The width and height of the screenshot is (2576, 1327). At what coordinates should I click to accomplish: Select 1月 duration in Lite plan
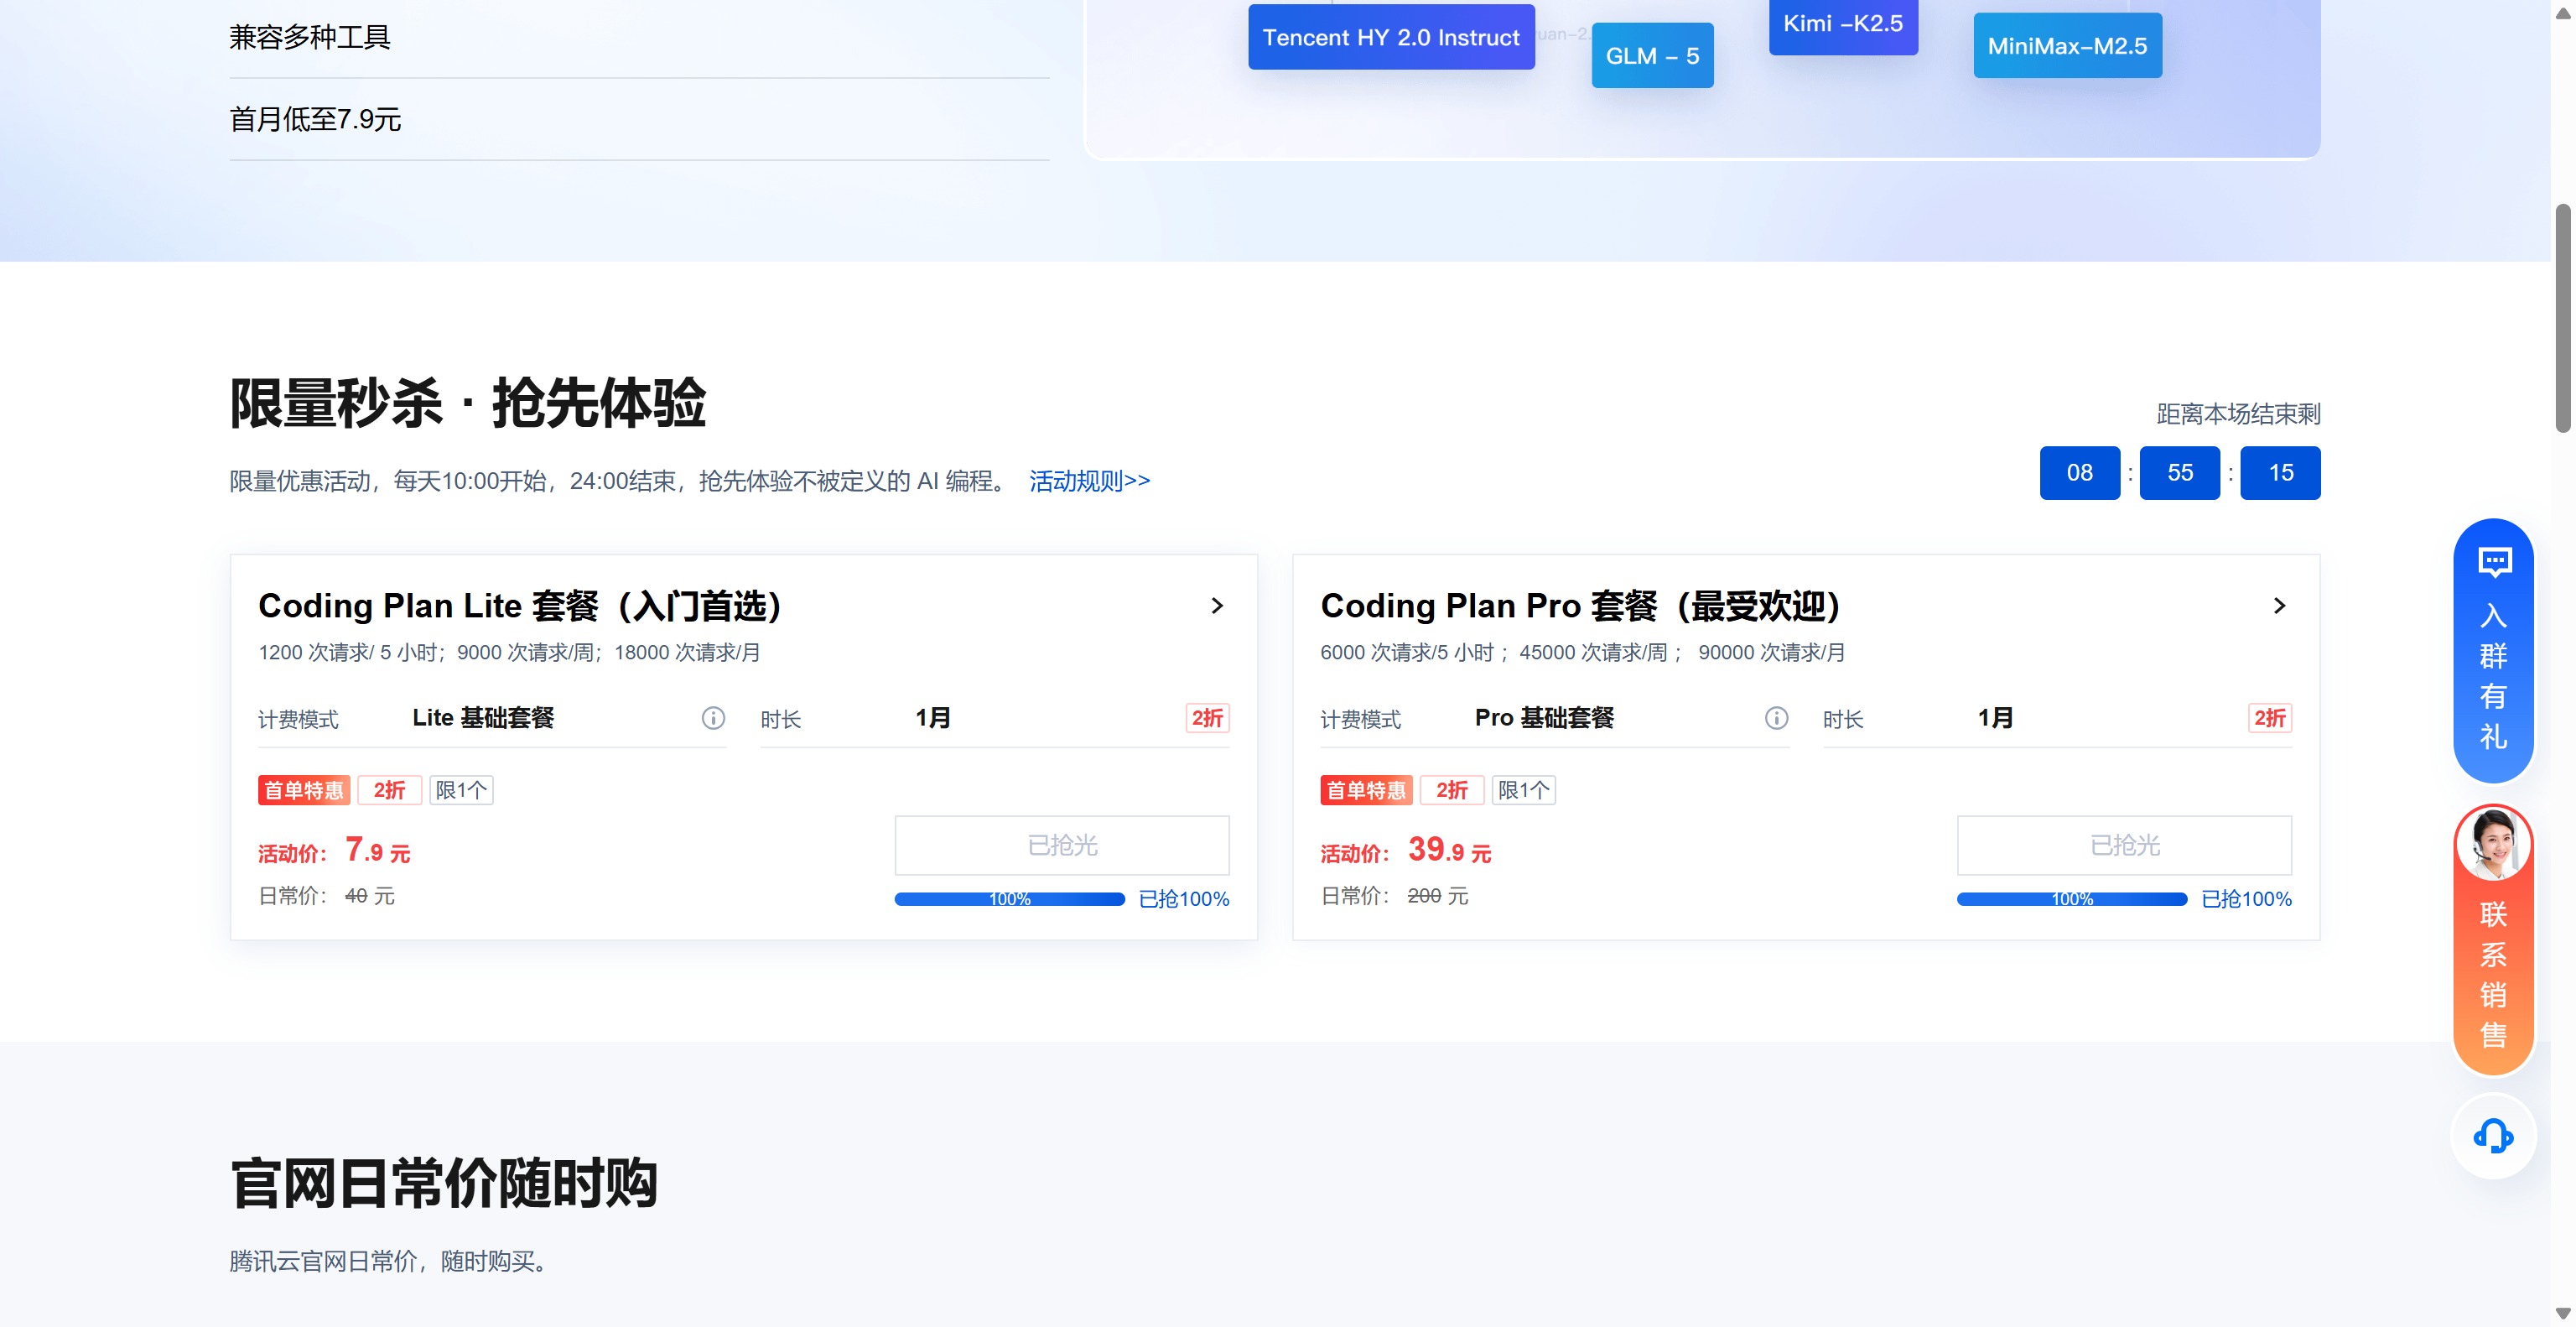coord(933,718)
